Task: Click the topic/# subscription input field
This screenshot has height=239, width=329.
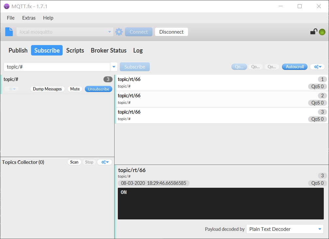Action: 57,67
